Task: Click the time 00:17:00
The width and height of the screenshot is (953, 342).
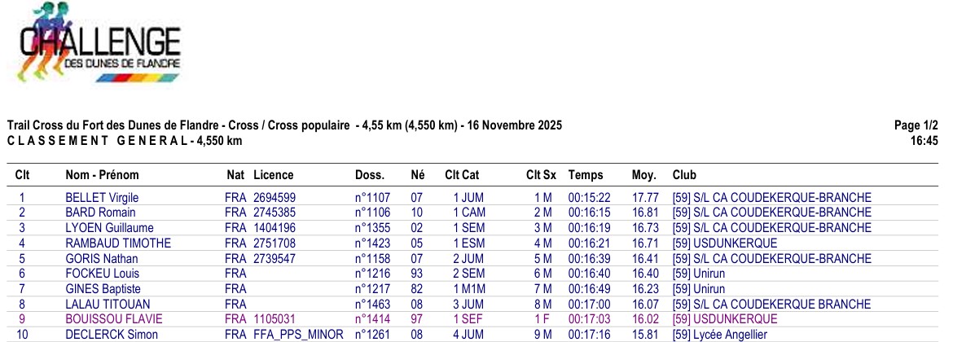Action: click(x=589, y=304)
